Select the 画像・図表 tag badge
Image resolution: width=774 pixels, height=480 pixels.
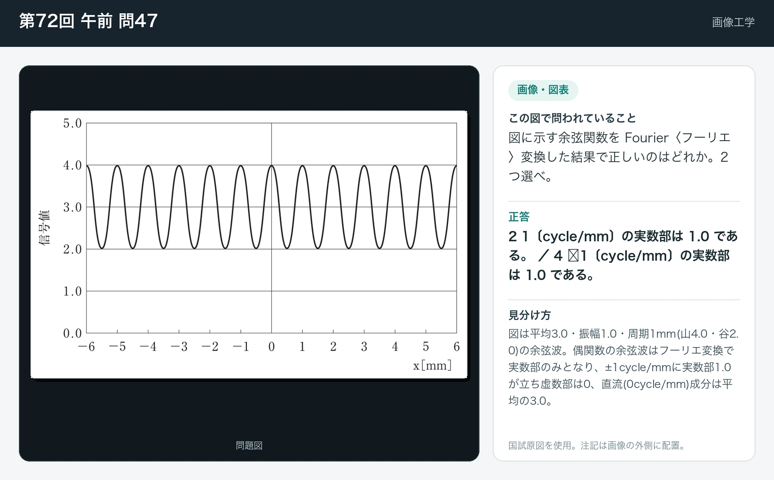543,90
